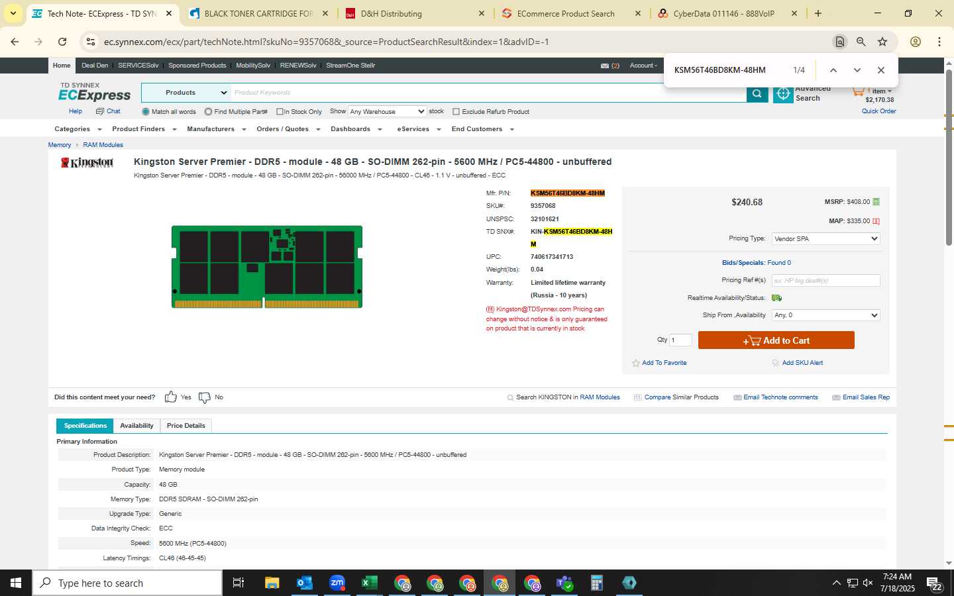Click thumbs down No icon

[x=205, y=397]
